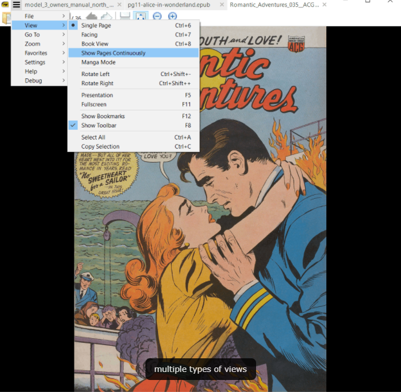Toggle Show Pages Continuously
The image size is (401, 392).
point(133,53)
